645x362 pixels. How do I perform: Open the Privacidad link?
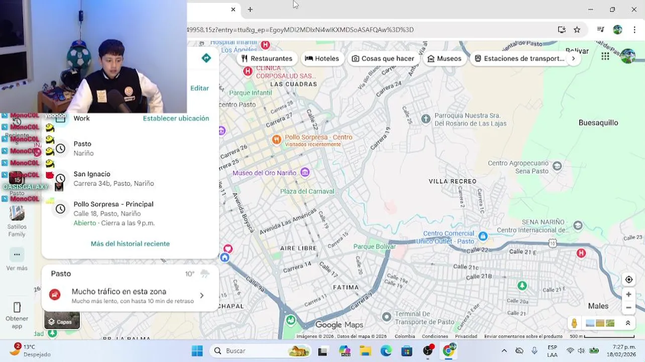[466, 336]
